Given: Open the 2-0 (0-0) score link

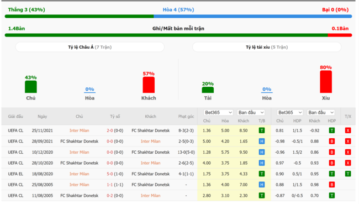Looking at the screenshot, I should pyautogui.click(x=115, y=130).
